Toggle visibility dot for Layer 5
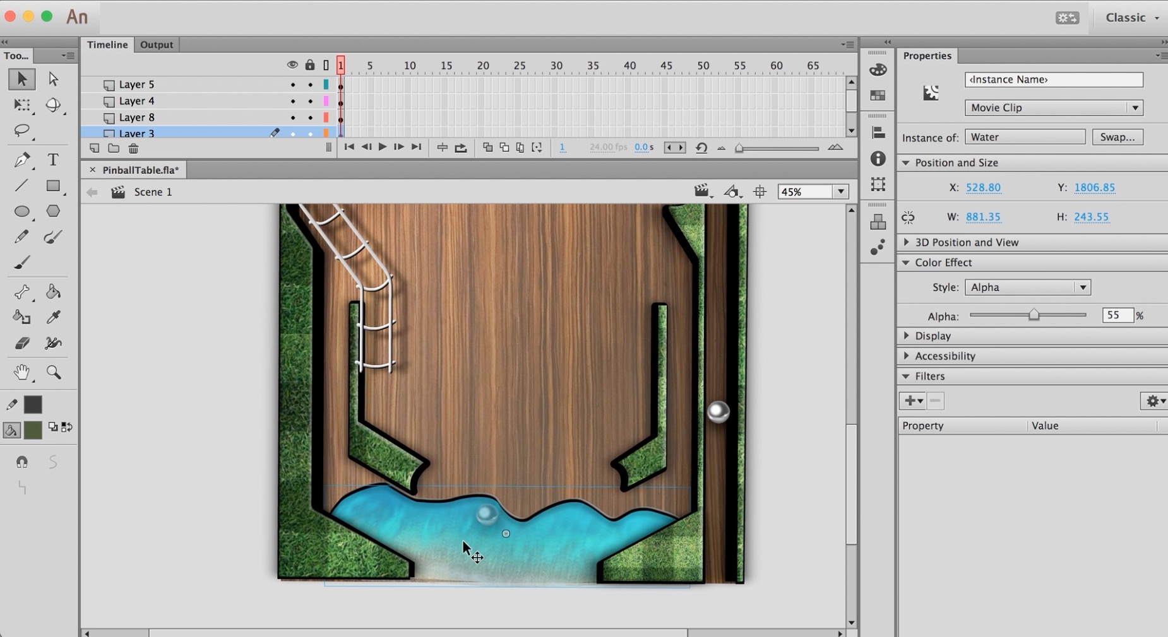 coord(292,85)
